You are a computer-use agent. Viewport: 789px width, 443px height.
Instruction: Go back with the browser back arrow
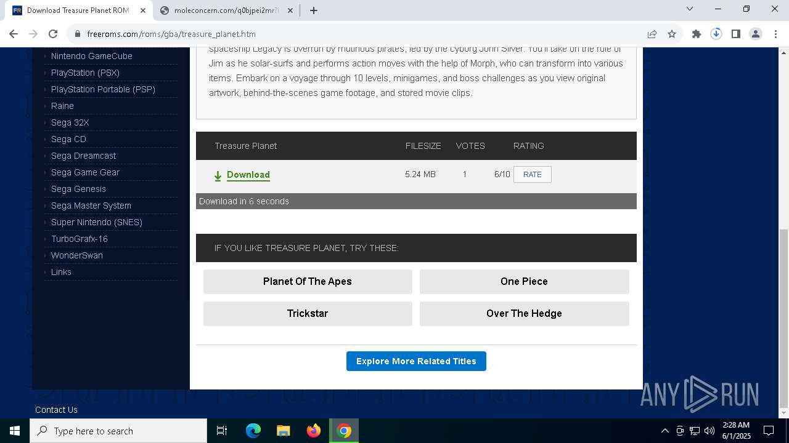pos(14,34)
